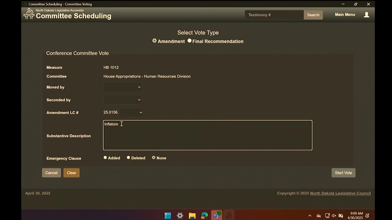Open the Main Menu
This screenshot has width=392, height=220.
tap(345, 15)
